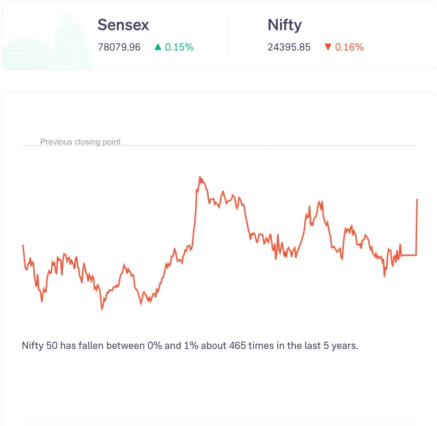
Task: Click the Nifty 0.16% change figure
Action: point(349,47)
